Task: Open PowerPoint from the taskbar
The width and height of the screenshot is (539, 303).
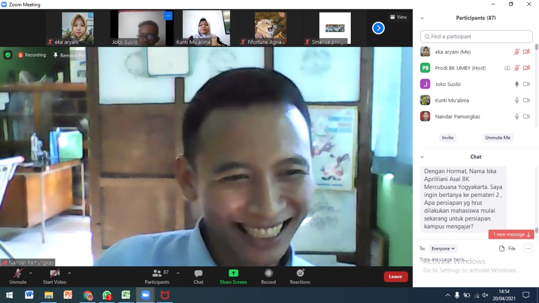Action: (x=68, y=295)
